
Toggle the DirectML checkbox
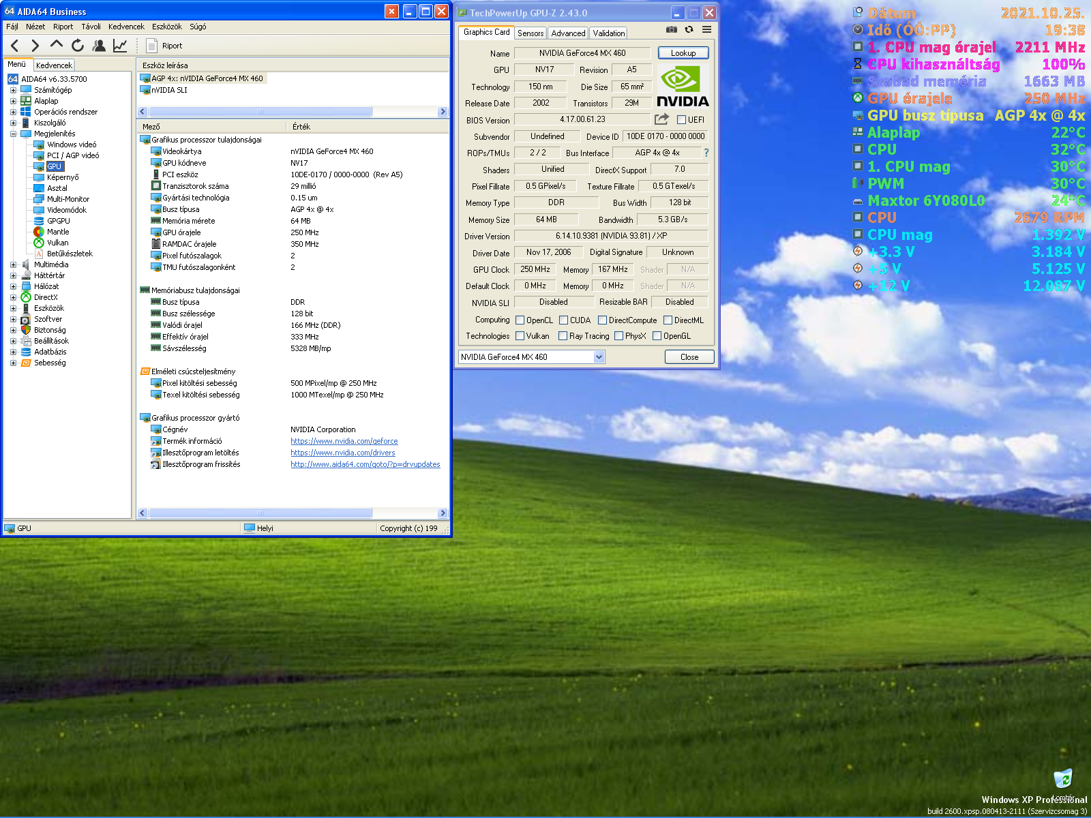668,320
